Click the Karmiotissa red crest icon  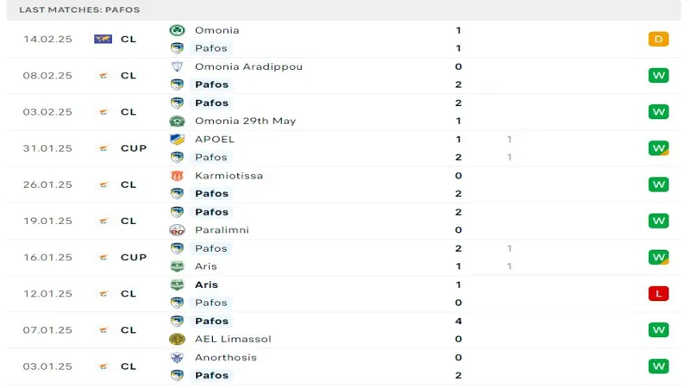click(x=177, y=176)
